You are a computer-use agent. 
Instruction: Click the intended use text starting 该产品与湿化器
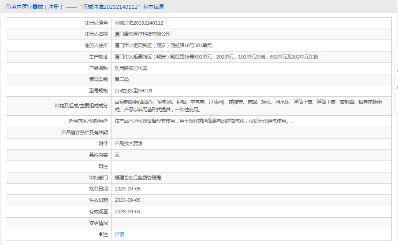[x=203, y=121]
